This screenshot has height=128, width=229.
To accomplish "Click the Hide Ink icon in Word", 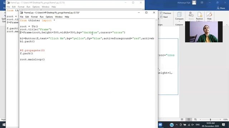I will (x=209, y=16).
